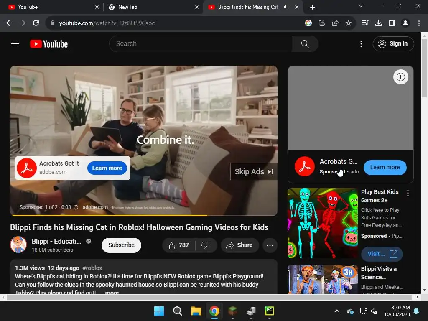Viewport: 428px width, 321px height.
Task: Mute the tab via speaker icon
Action: [x=286, y=7]
